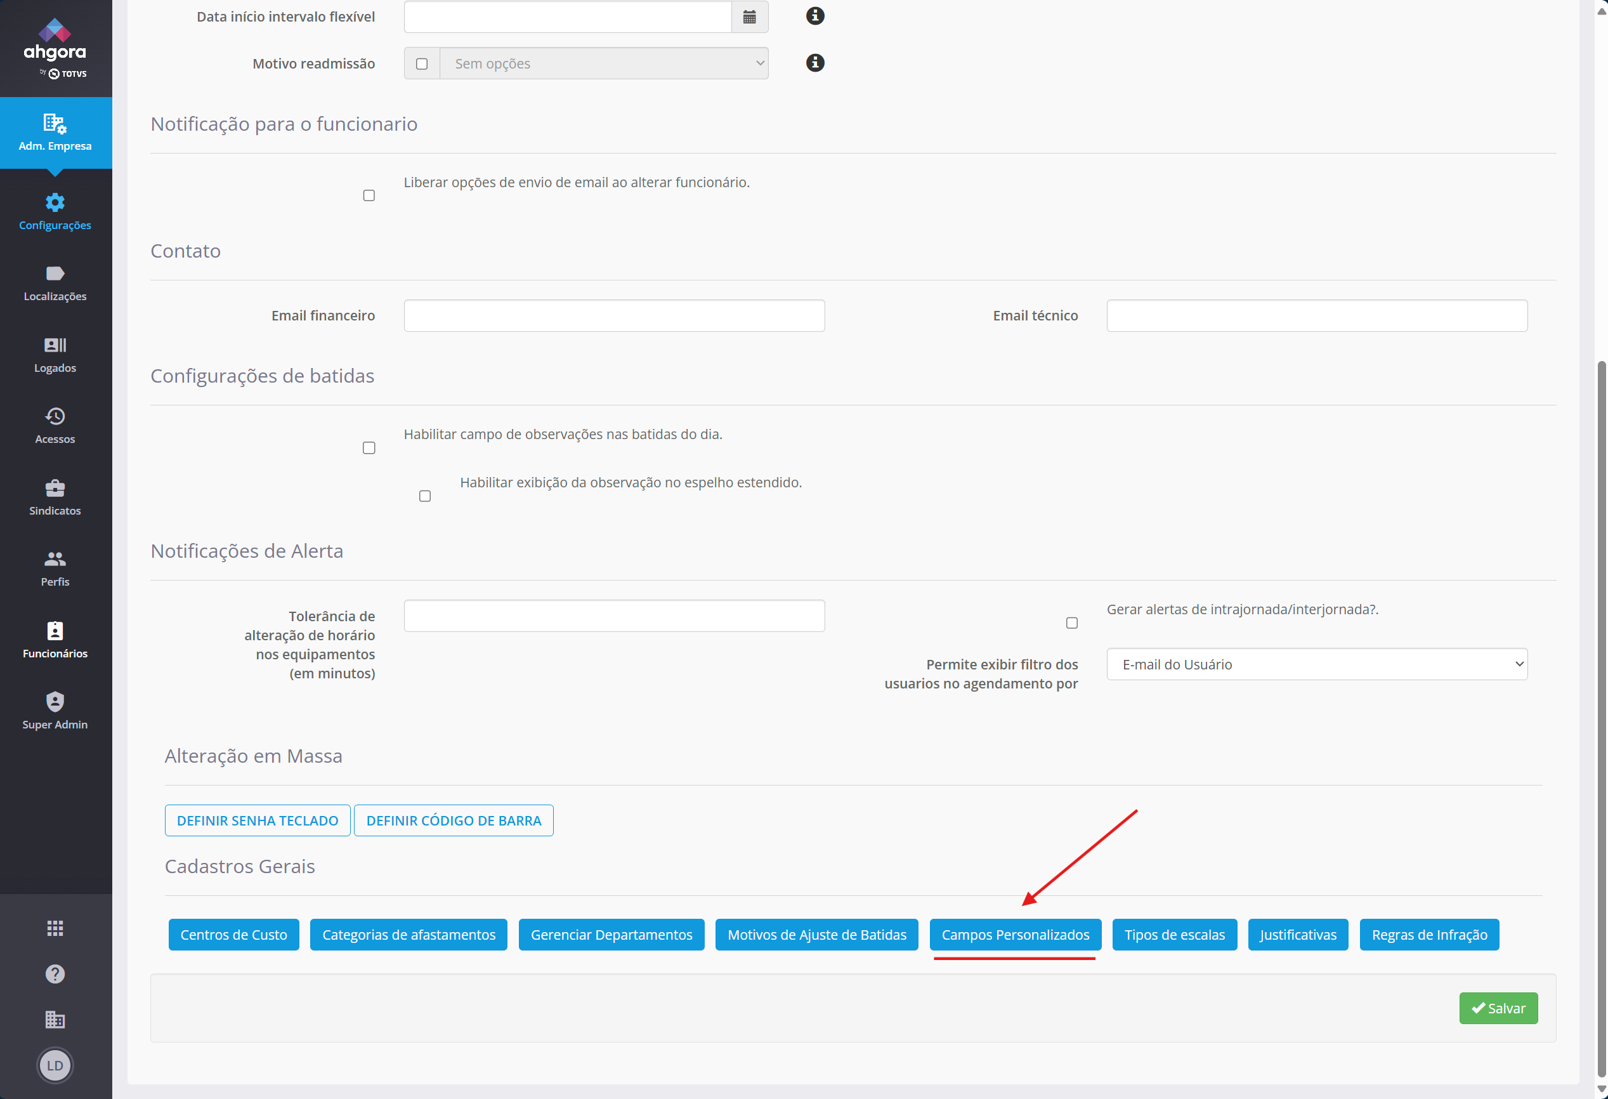
Task: Click info icon beside Motivo readmissão
Action: tap(815, 63)
